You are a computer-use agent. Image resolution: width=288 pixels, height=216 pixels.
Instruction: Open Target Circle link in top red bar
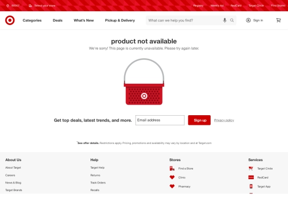(256, 6)
